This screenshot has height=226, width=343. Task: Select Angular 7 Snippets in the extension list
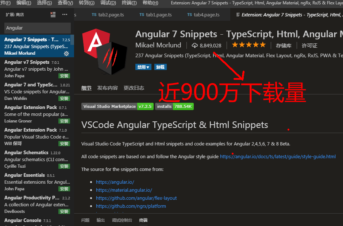[37, 46]
